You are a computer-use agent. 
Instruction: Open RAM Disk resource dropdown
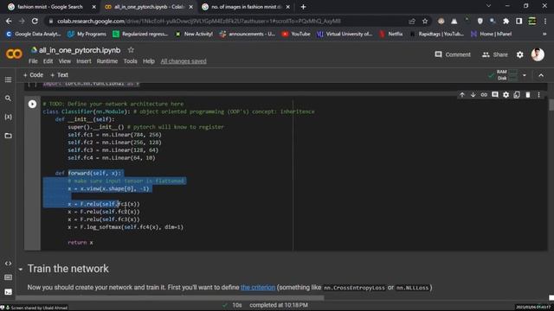[x=525, y=75]
